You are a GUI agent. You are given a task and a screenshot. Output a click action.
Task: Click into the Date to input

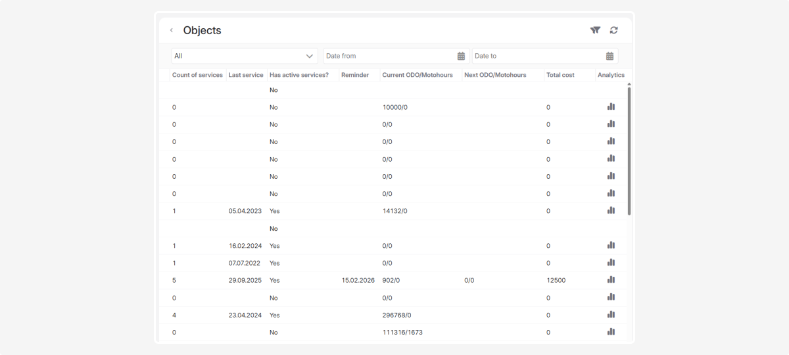click(537, 56)
